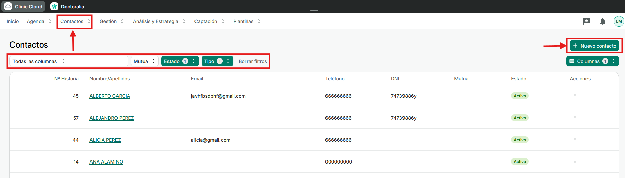Open the Gestión menu
The height and width of the screenshot is (178, 625).
click(111, 21)
